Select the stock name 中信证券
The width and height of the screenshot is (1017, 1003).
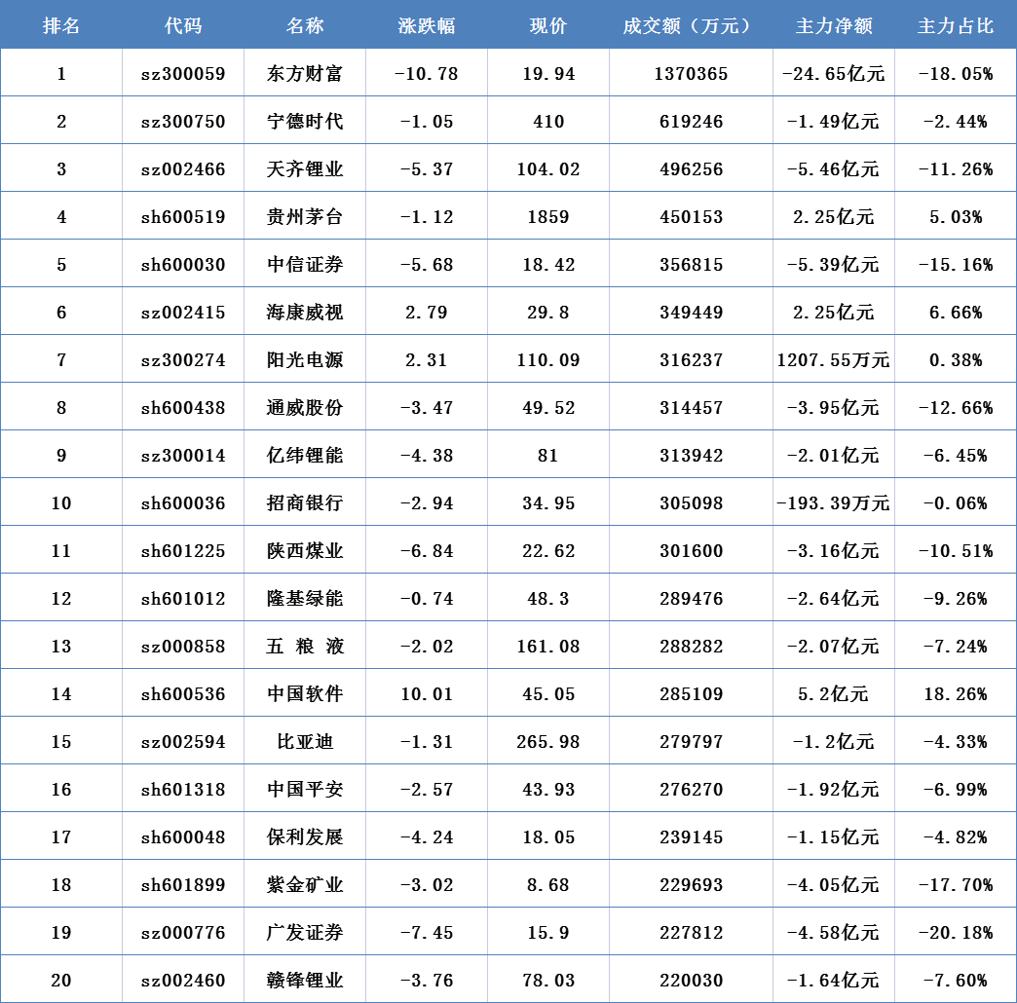(305, 265)
